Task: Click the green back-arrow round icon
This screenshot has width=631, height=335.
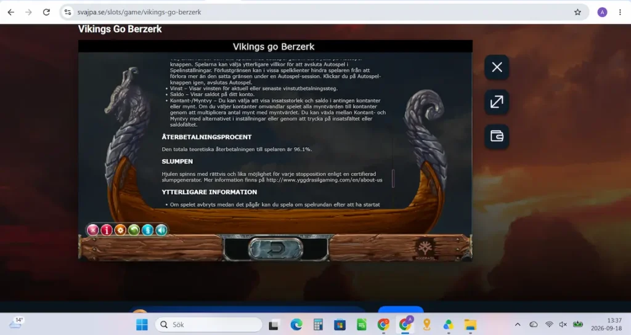Action: [134, 230]
